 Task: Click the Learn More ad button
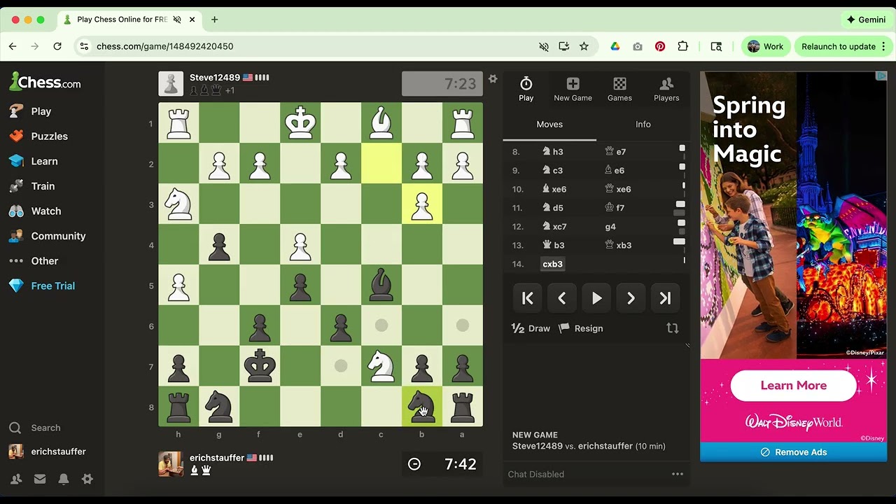(x=793, y=386)
